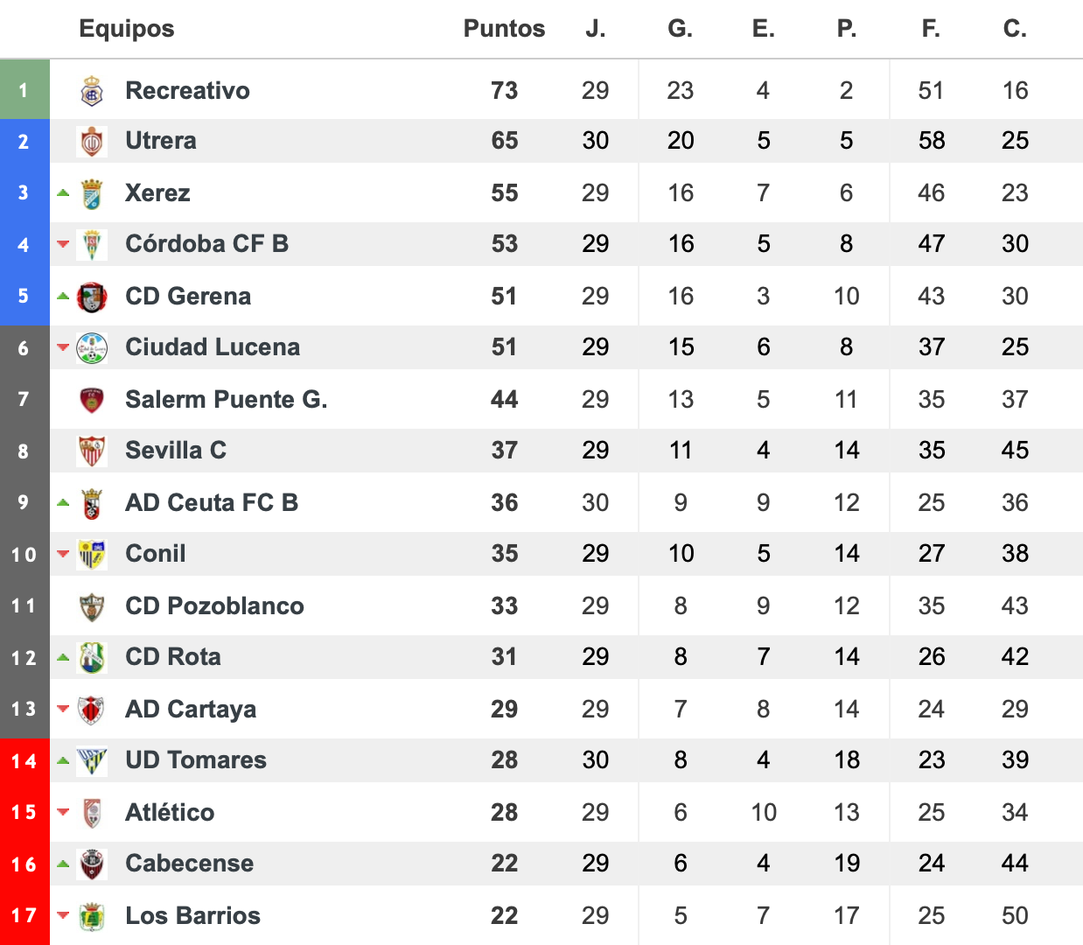Click the Utrera team badge
Screen dimensions: 1083x945
92,141
